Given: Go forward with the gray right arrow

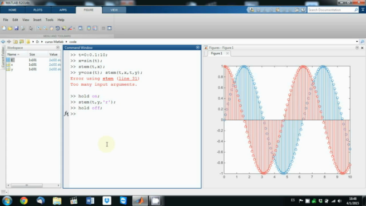Looking at the screenshot, I should [x=9, y=42].
